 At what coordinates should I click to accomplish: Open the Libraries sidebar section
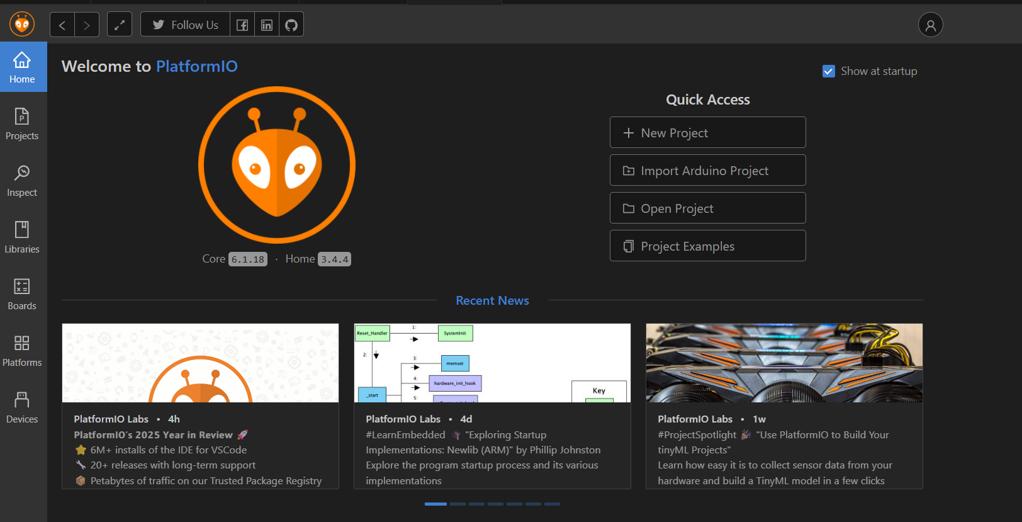click(23, 237)
